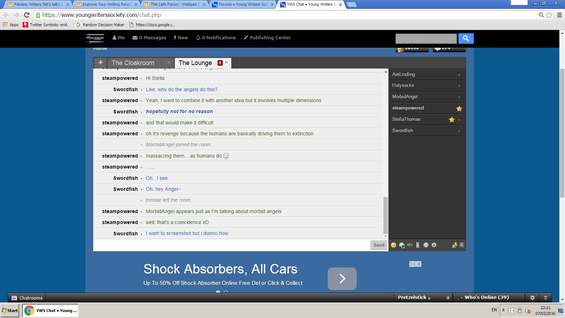Click the user count icon showing 6
This screenshot has width=565, height=318.
(x=458, y=245)
